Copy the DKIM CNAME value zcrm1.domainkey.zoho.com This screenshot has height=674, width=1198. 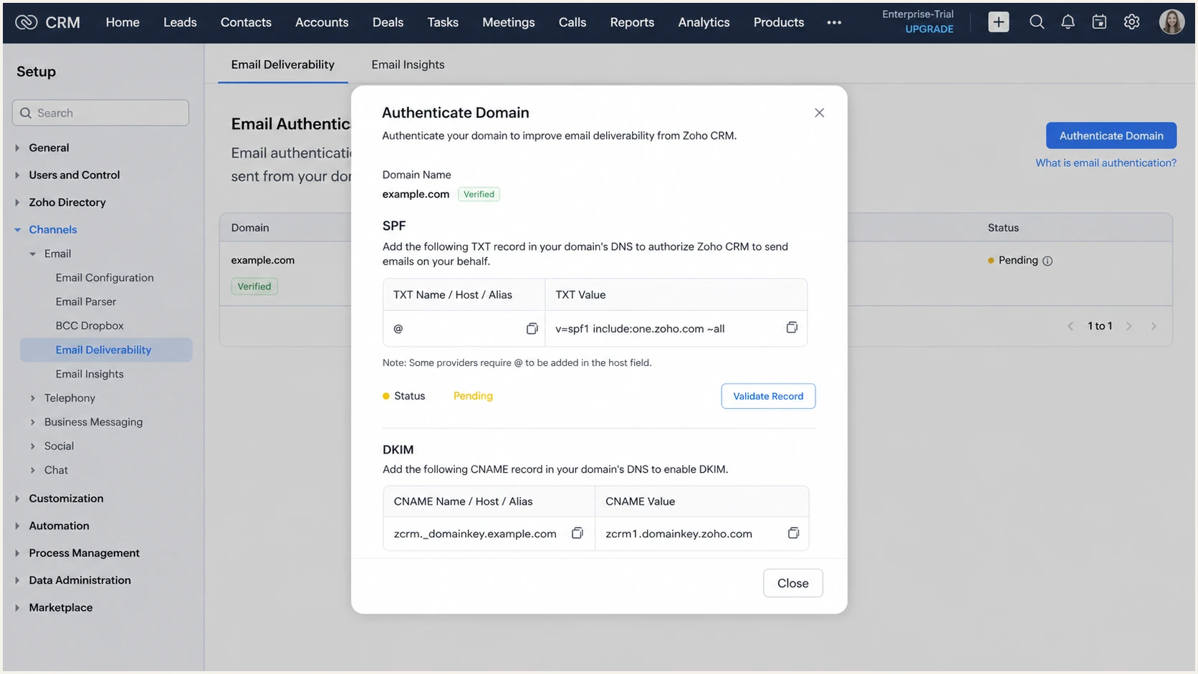793,533
